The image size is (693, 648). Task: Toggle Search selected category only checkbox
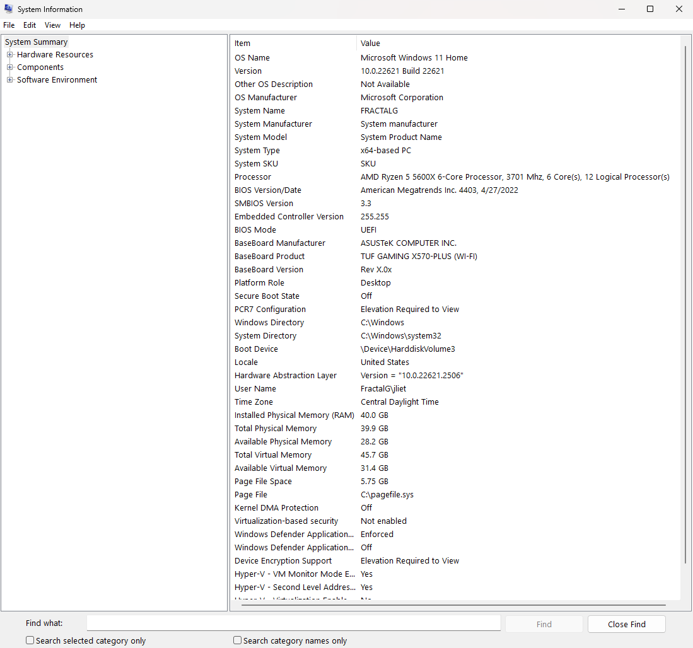click(30, 640)
